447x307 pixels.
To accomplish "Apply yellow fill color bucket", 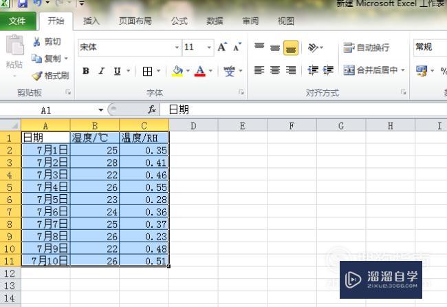I will click(x=177, y=71).
